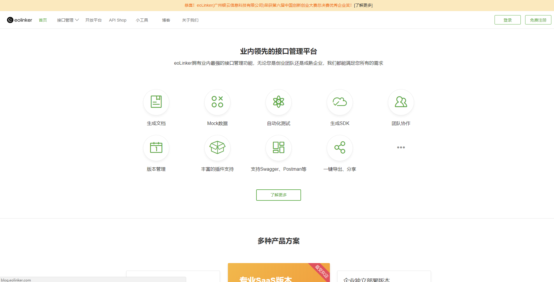This screenshot has height=282, width=554.
Task: Go to 首页 in the navigation
Action: [x=43, y=20]
